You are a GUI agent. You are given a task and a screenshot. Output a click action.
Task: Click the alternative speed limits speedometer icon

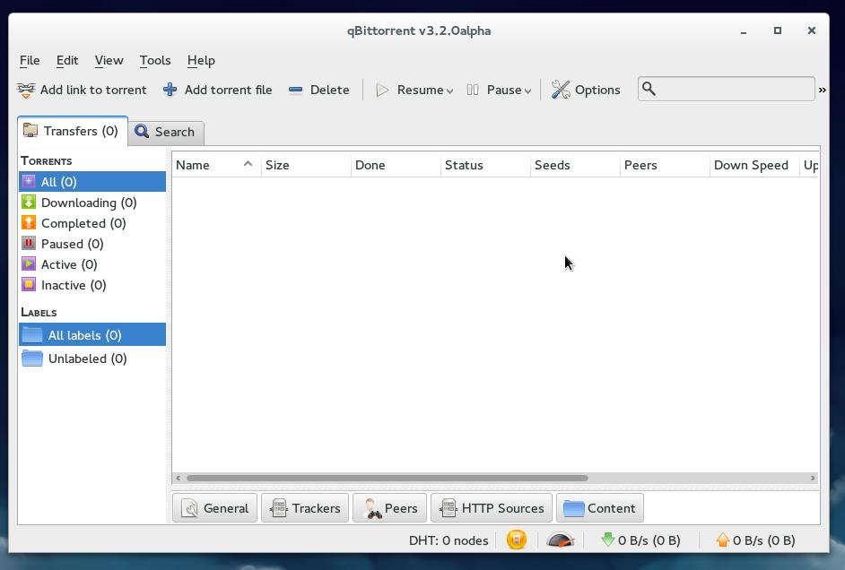[560, 540]
